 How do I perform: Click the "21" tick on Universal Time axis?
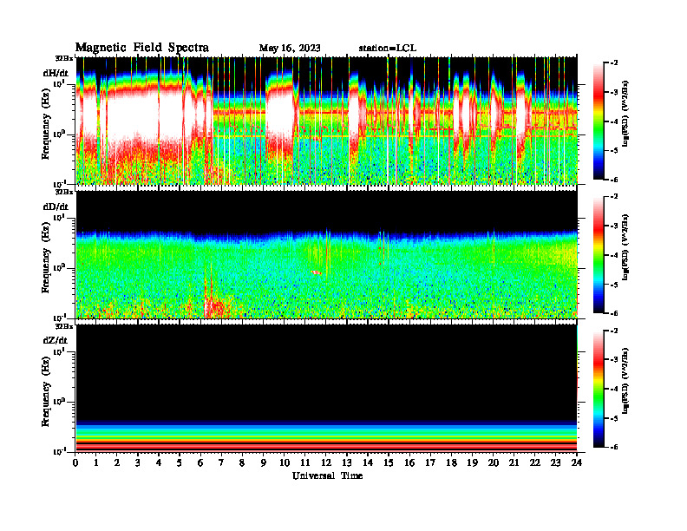(514, 463)
